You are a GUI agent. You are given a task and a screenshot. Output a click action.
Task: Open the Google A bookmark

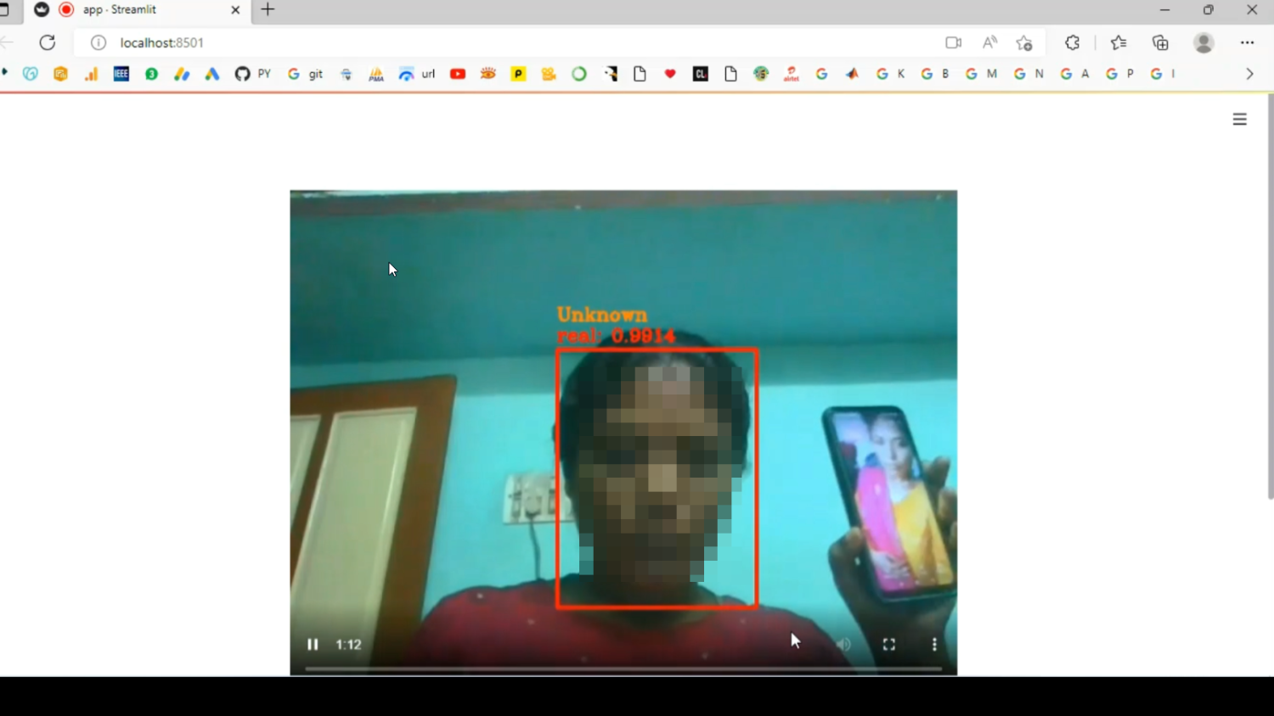(x=1074, y=74)
